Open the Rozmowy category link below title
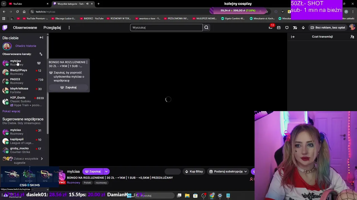Image resolution: width=357 pixels, height=200 pixels. pos(73,182)
